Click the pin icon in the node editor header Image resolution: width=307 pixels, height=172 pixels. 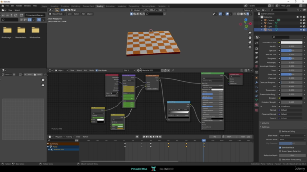[173, 70]
